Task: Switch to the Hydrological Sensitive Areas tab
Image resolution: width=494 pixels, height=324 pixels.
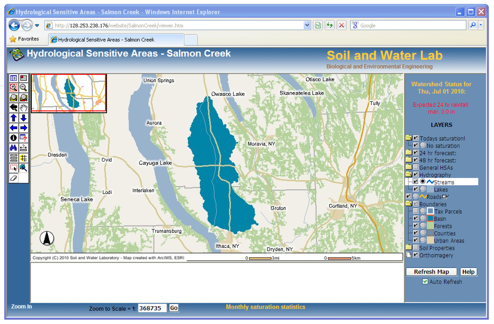Action: [116, 40]
